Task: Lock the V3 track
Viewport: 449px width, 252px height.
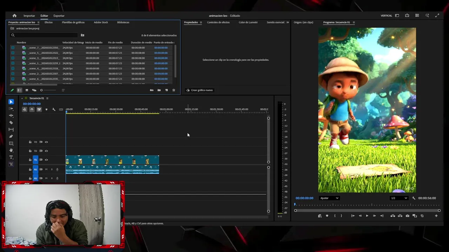Action: 30,142
